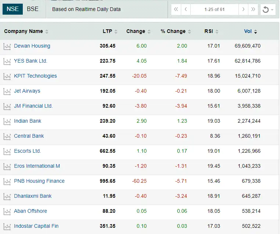Sort table by Company Name
This screenshot has width=280, height=234.
26,31
